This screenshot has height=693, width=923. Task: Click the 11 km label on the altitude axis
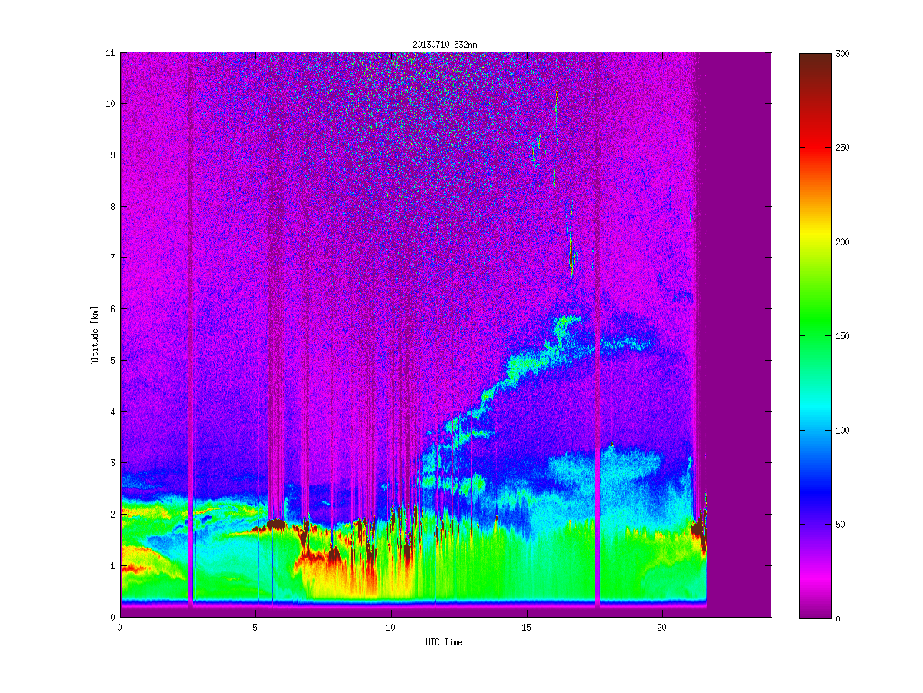click(x=110, y=53)
